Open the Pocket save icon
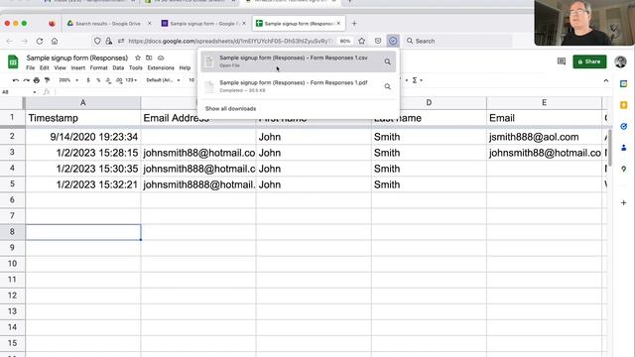Screen dimensions: 635x357 point(378,41)
